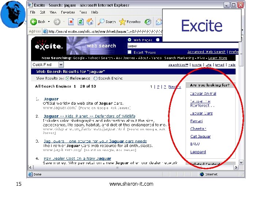Click Jaguar Cars suggestion

(x=201, y=113)
